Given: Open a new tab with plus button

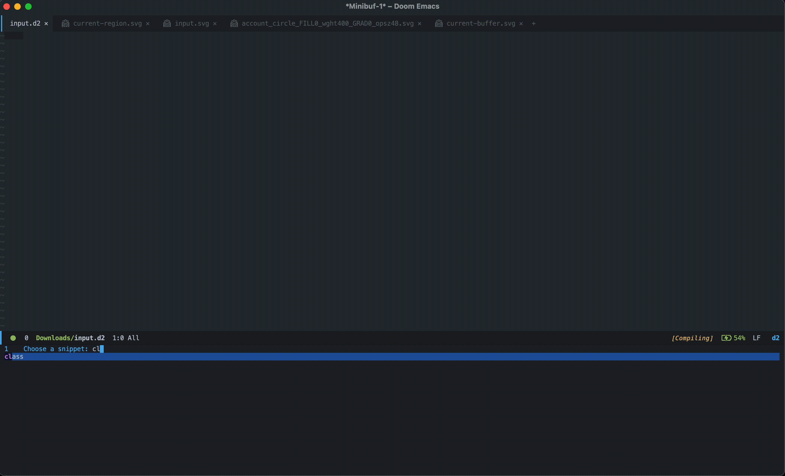Looking at the screenshot, I should coord(534,23).
